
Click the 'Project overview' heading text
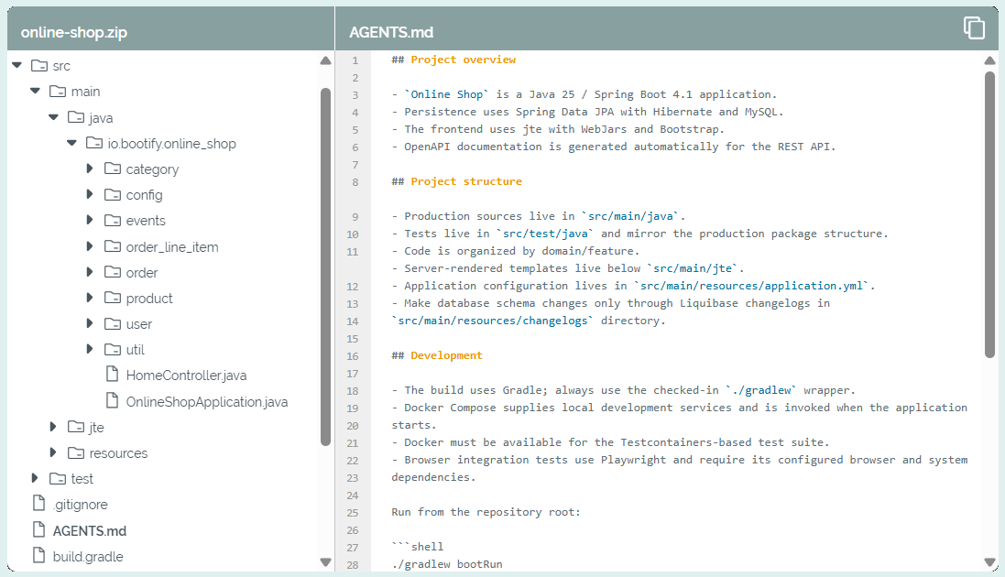(x=463, y=60)
